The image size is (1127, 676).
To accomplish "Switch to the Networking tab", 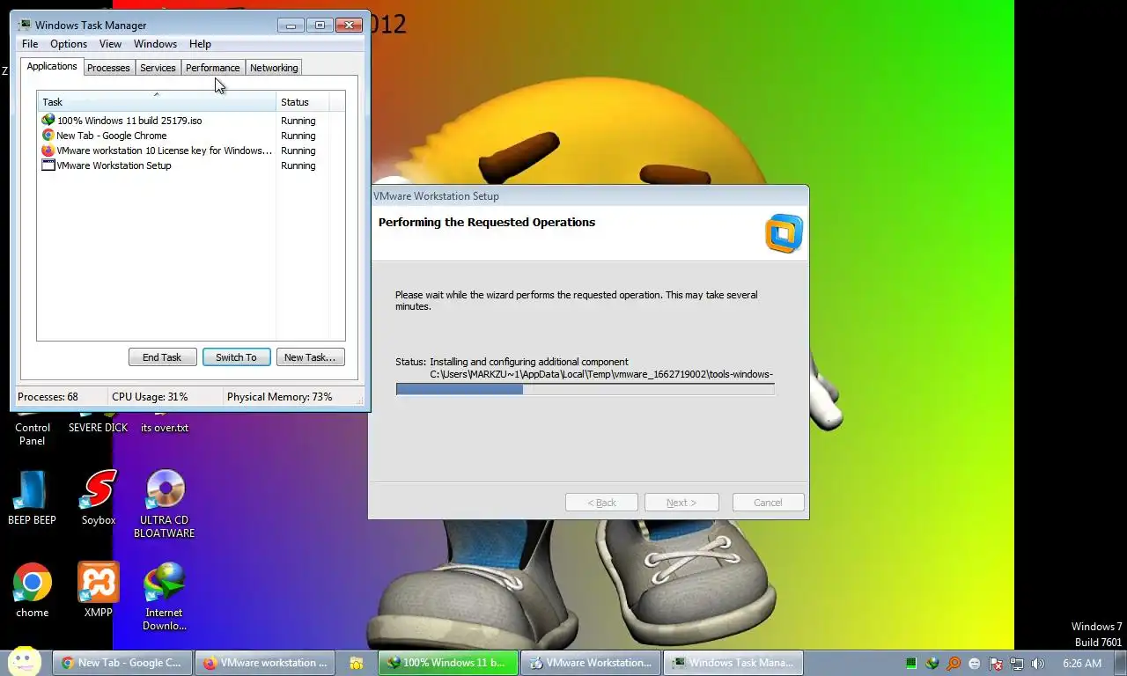I will click(x=274, y=68).
